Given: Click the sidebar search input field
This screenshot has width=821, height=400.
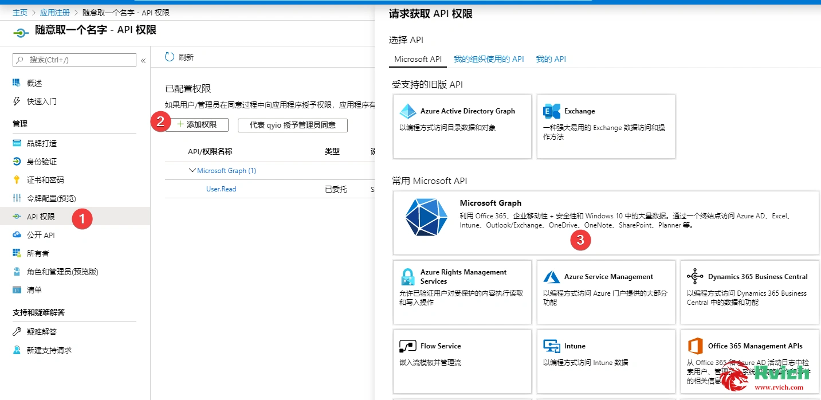Looking at the screenshot, I should coord(79,60).
